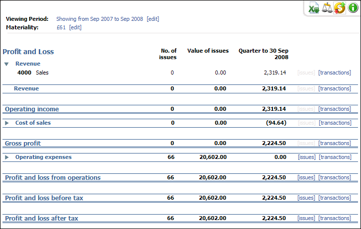Click the green information icon
The height and width of the screenshot is (229, 361).
click(353, 8)
